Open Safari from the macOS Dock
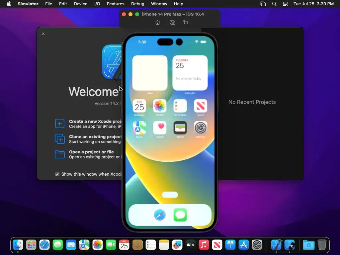Image resolution: width=340 pixels, height=255 pixels. click(x=44, y=245)
